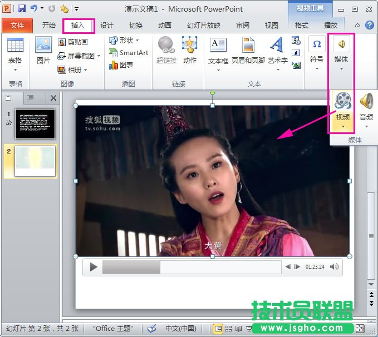Viewport: 378px width, 337px height.
Task: Open the 设计 tab
Action: 106,25
